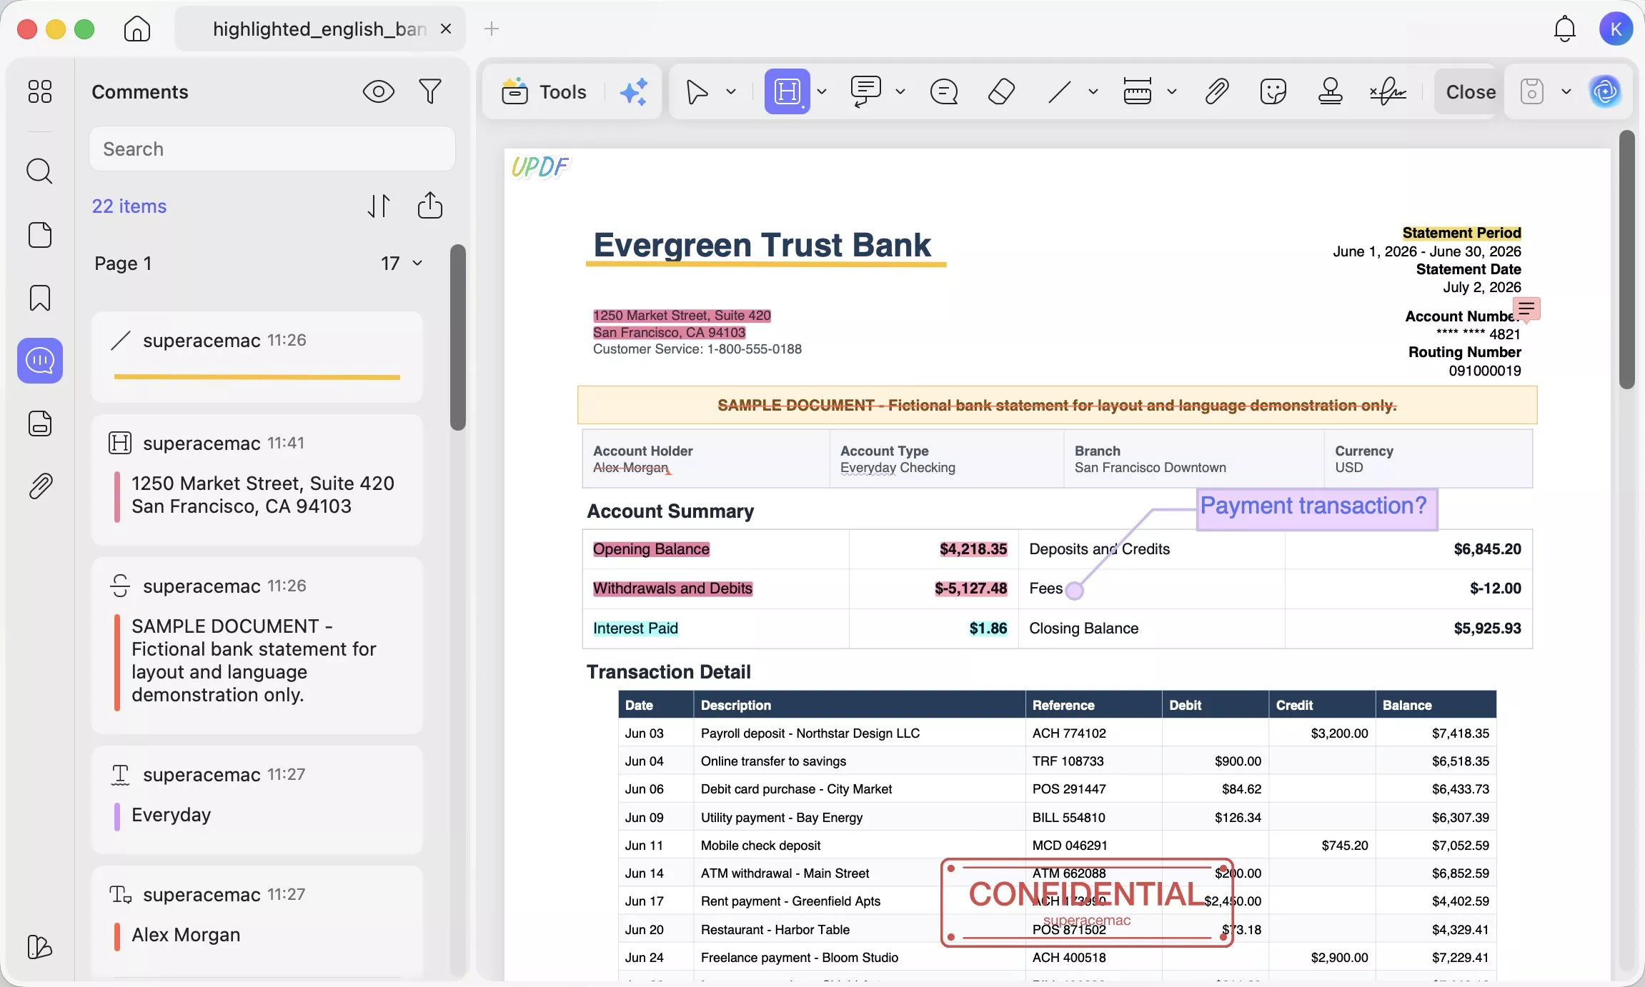Expand the line tool dropdown arrow
The height and width of the screenshot is (987, 1645).
coord(1093,91)
